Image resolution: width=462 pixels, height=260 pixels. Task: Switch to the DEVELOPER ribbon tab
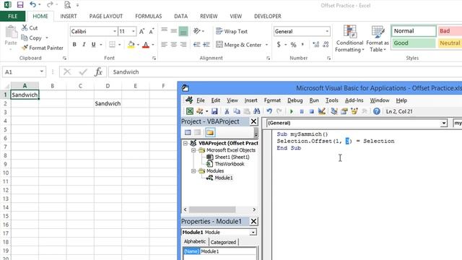268,16
